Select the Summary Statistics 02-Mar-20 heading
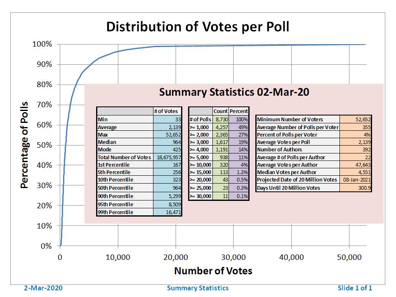 [234, 92]
